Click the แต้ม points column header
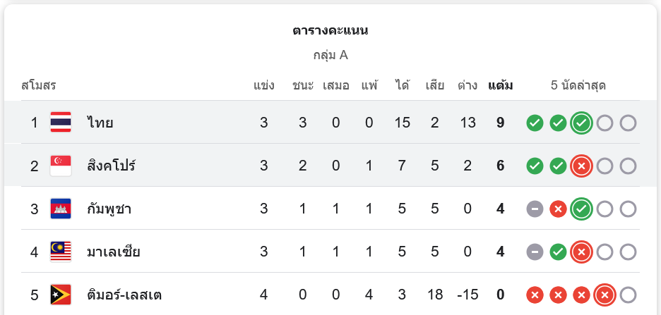661x315 pixels. pyautogui.click(x=501, y=85)
